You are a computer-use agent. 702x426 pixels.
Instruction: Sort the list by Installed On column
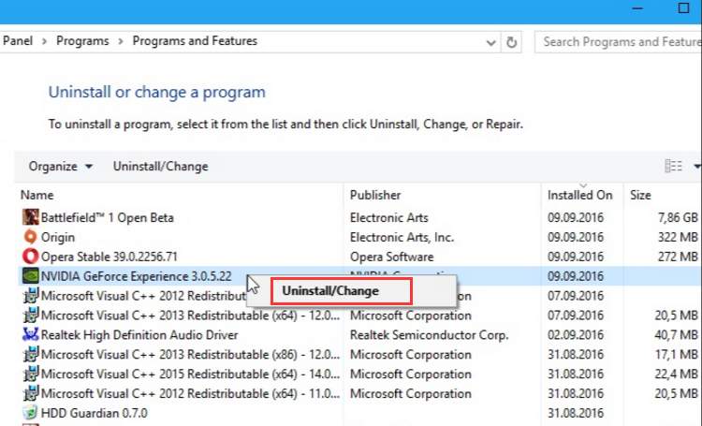(581, 195)
